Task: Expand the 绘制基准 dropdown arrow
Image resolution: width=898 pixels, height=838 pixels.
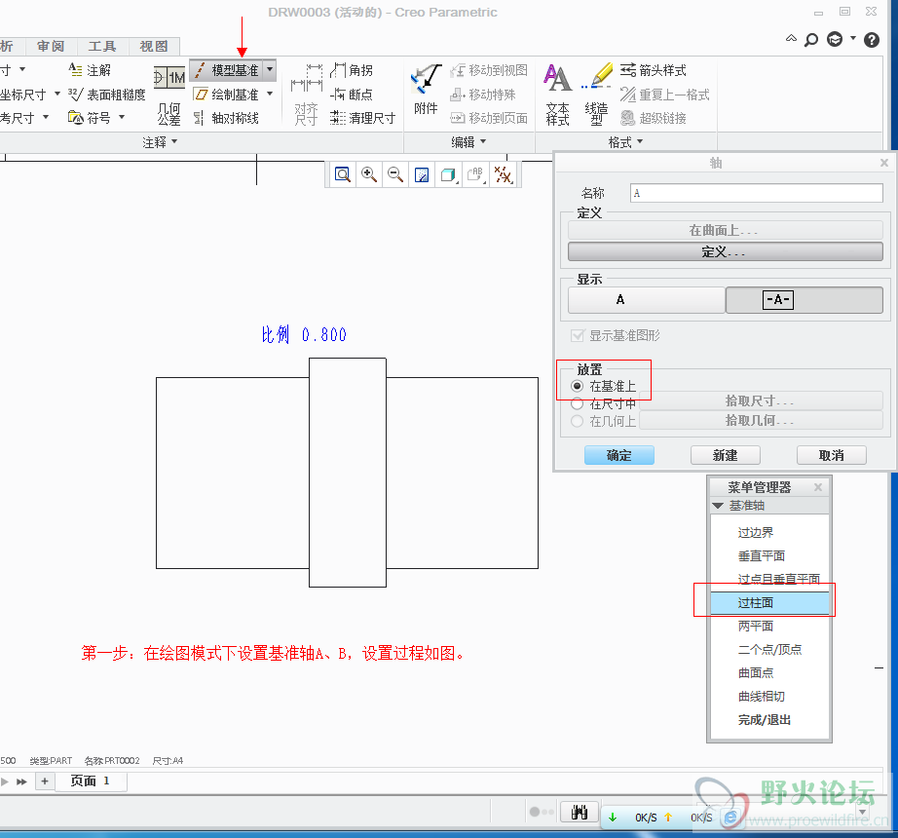Action: [270, 94]
